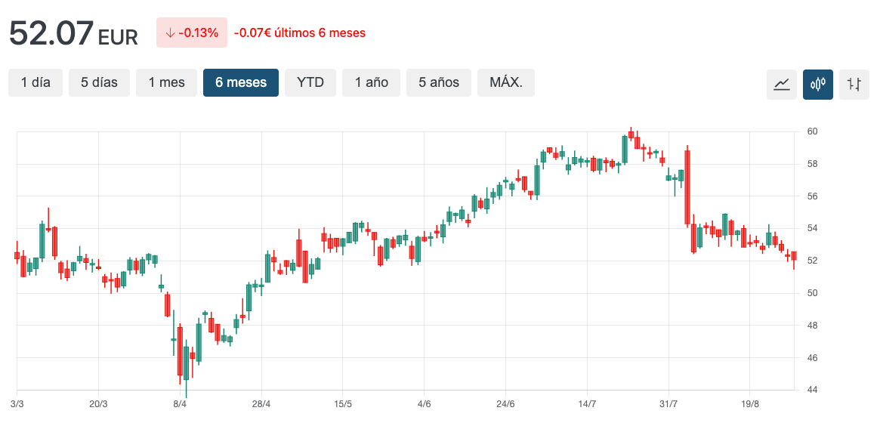The height and width of the screenshot is (423, 880).
Task: Click the 19/8 date on x-axis
Action: (750, 404)
